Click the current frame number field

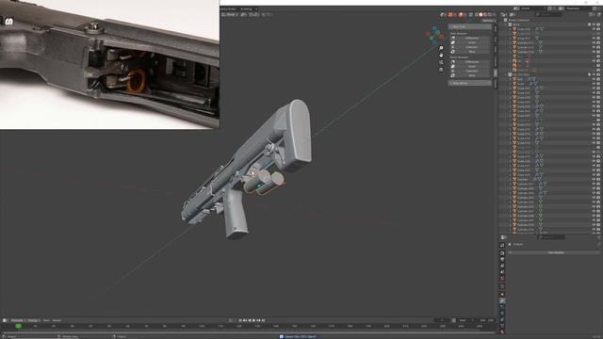[442, 320]
